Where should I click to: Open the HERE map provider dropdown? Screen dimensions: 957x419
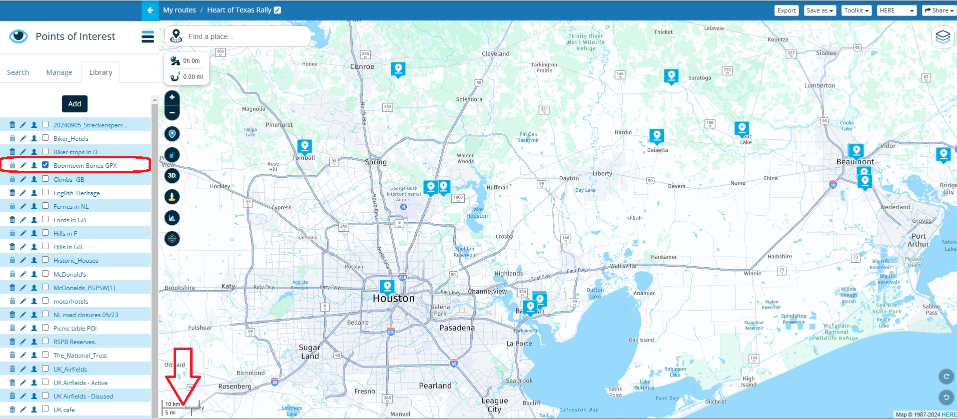(x=896, y=10)
